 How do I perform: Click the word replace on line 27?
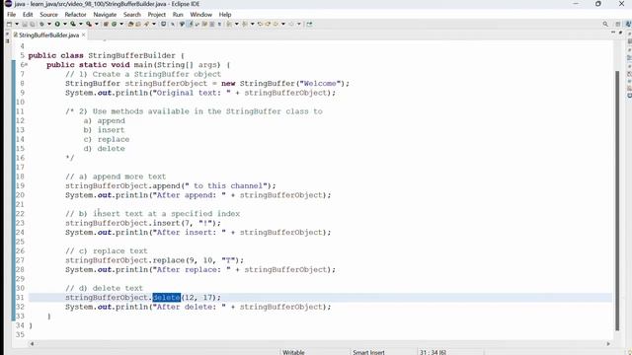tap(169, 260)
